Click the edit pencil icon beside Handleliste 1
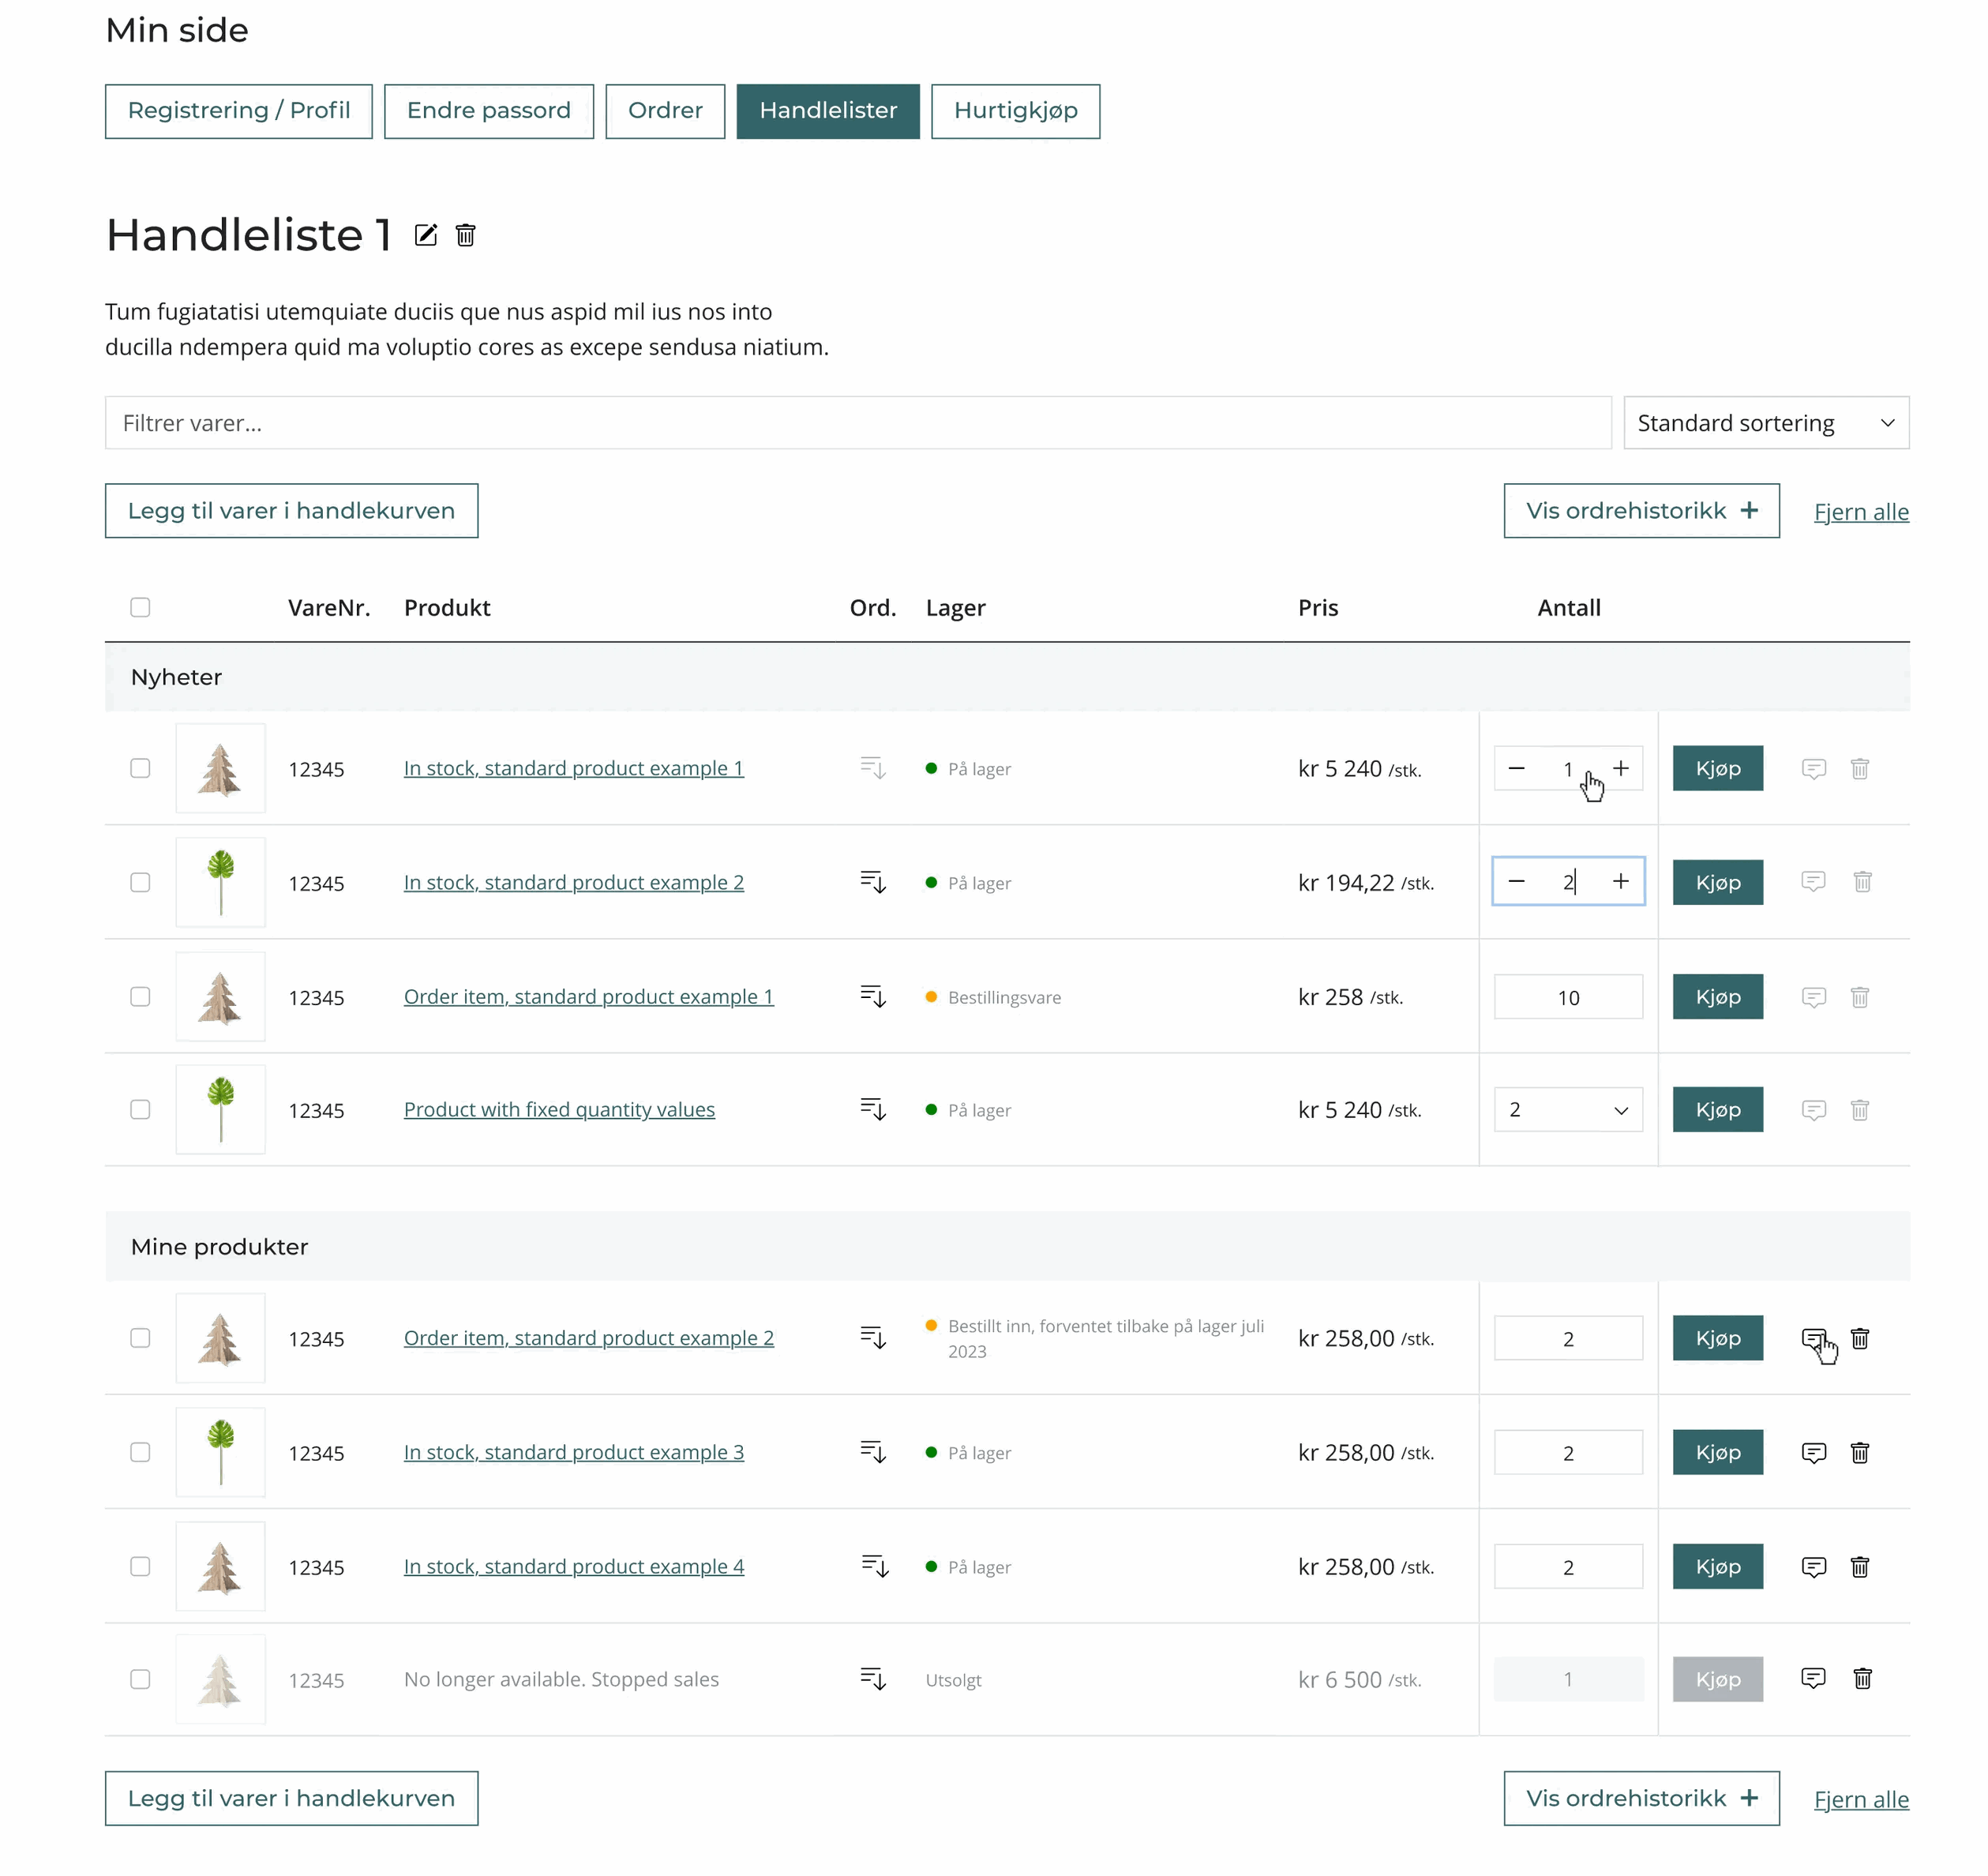This screenshot has width=1988, height=1876. point(426,235)
